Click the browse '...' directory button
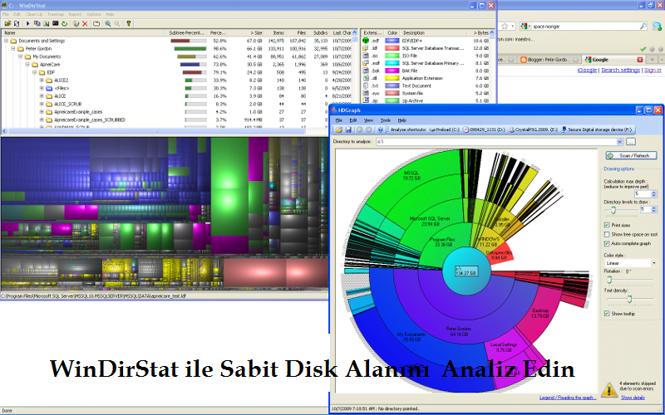 [631, 141]
